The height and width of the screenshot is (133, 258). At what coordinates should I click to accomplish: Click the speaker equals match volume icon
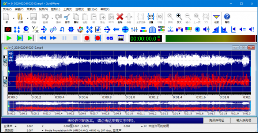click(x=242, y=30)
